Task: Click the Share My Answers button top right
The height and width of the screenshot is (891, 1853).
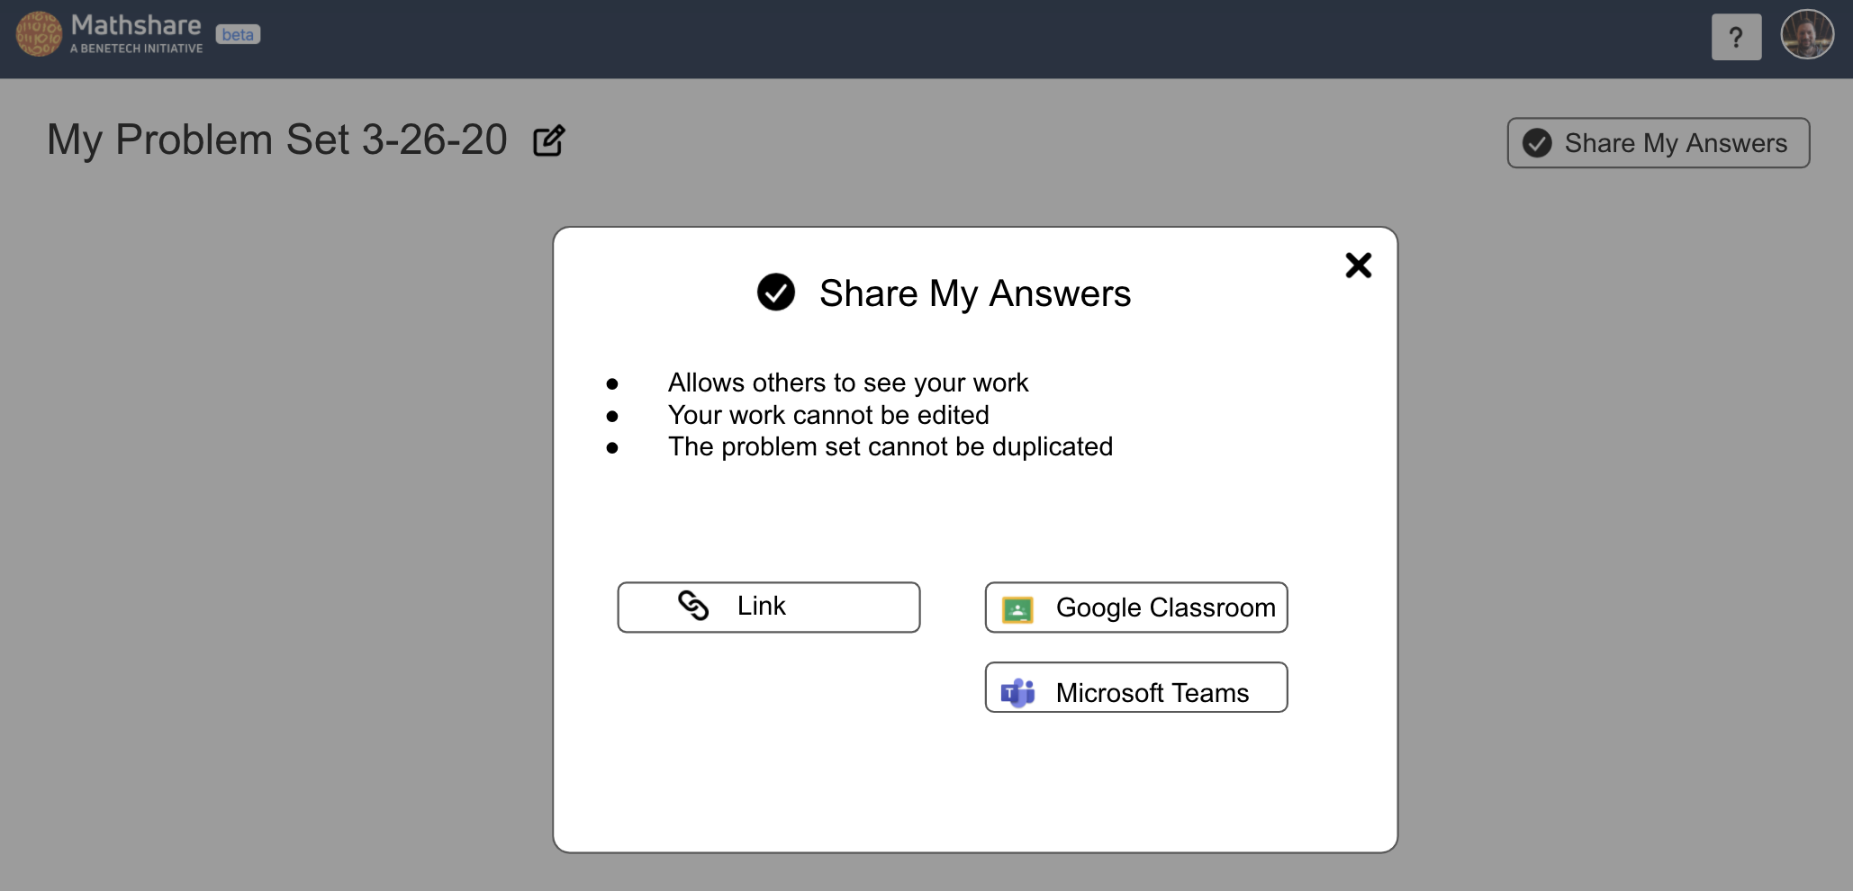Action: pos(1657,142)
